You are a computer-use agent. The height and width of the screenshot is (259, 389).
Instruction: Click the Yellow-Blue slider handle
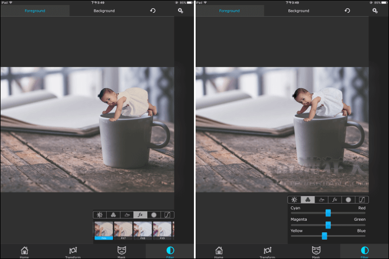click(x=324, y=236)
